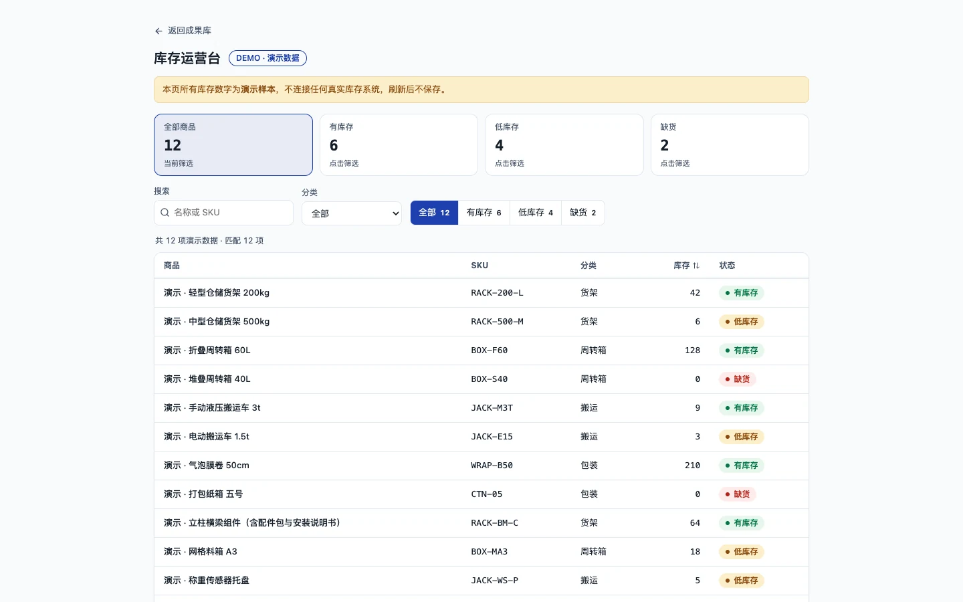The height and width of the screenshot is (602, 963).
Task: Click SKU cell RACK-BM-C
Action: point(494,523)
